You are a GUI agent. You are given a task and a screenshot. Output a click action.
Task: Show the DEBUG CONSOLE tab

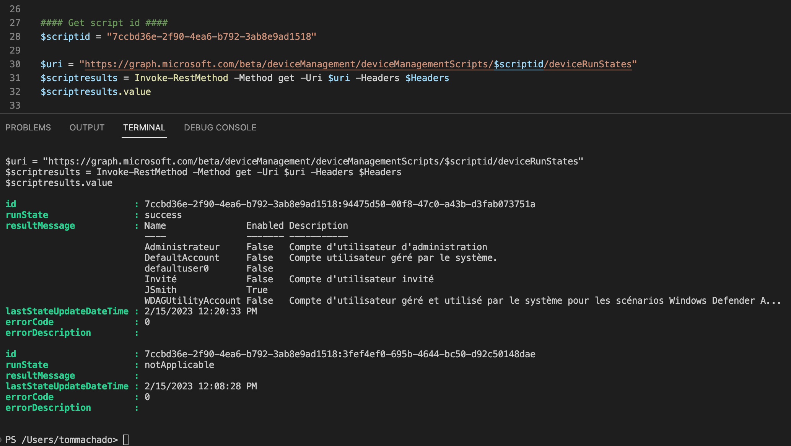tap(220, 128)
